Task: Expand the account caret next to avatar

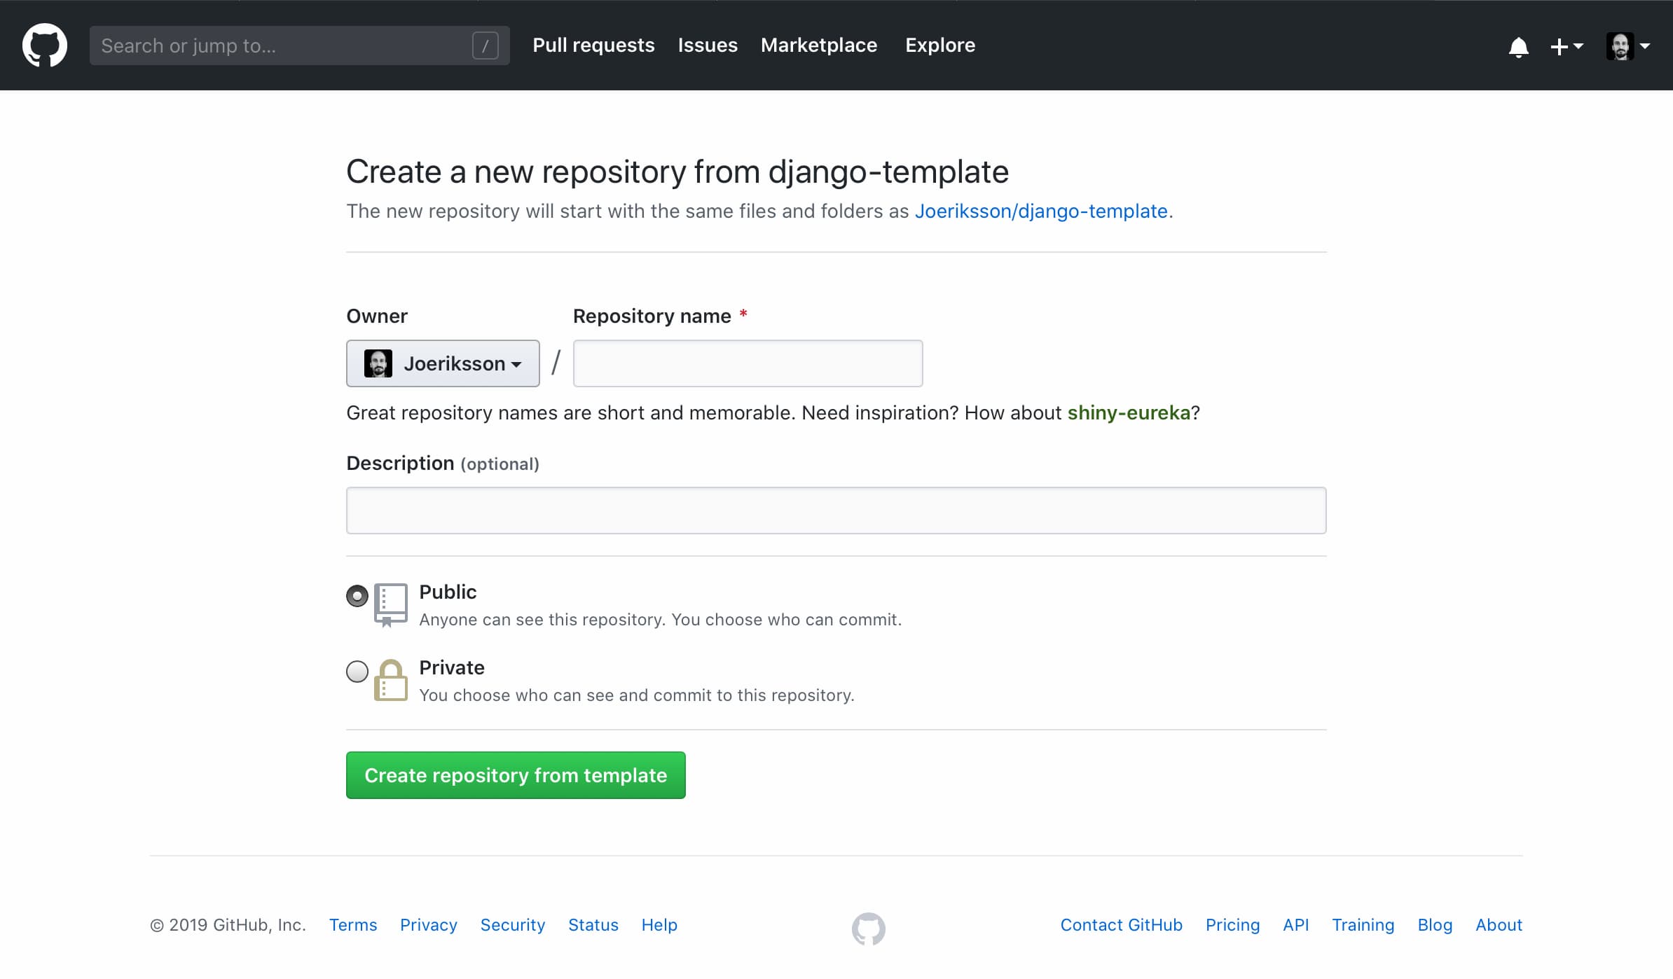Action: 1646,46
